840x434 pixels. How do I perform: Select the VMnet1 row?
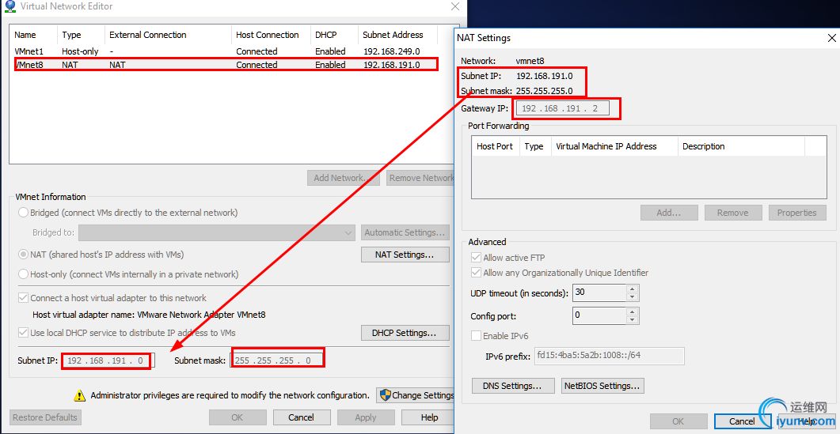pos(225,51)
